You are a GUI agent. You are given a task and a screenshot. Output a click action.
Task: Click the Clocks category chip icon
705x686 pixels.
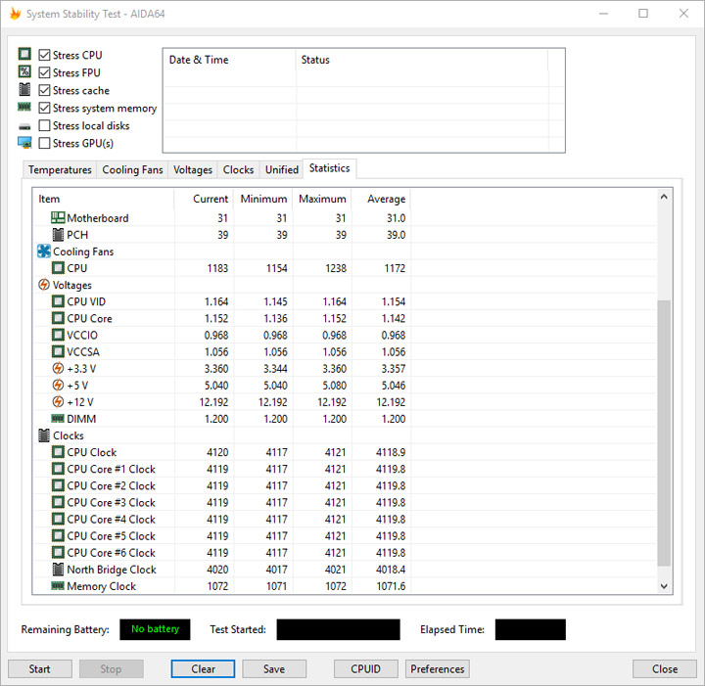pos(44,435)
